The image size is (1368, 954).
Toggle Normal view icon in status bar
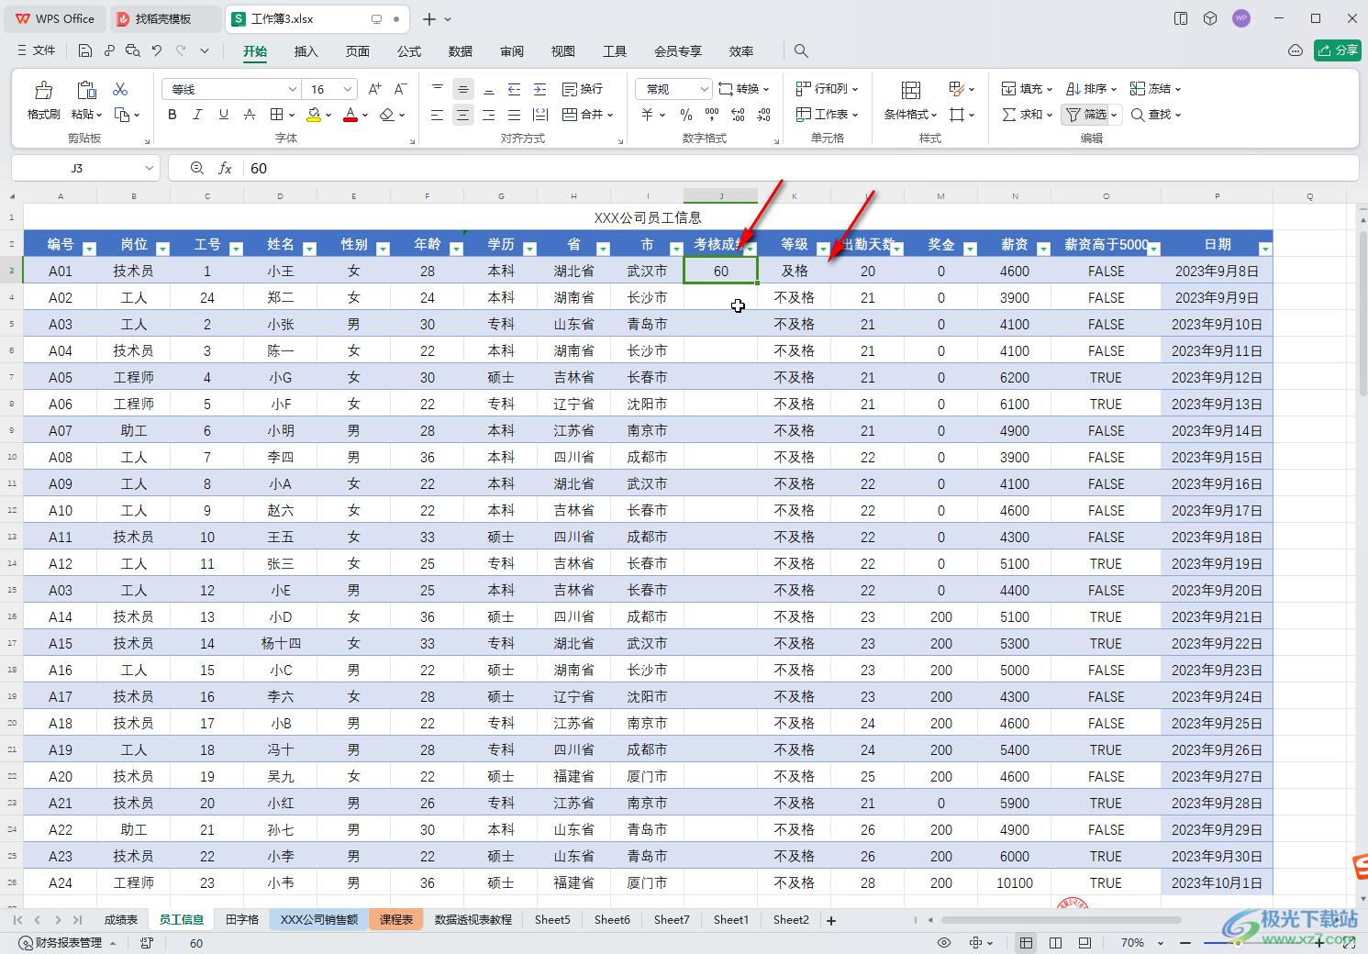(x=1026, y=943)
